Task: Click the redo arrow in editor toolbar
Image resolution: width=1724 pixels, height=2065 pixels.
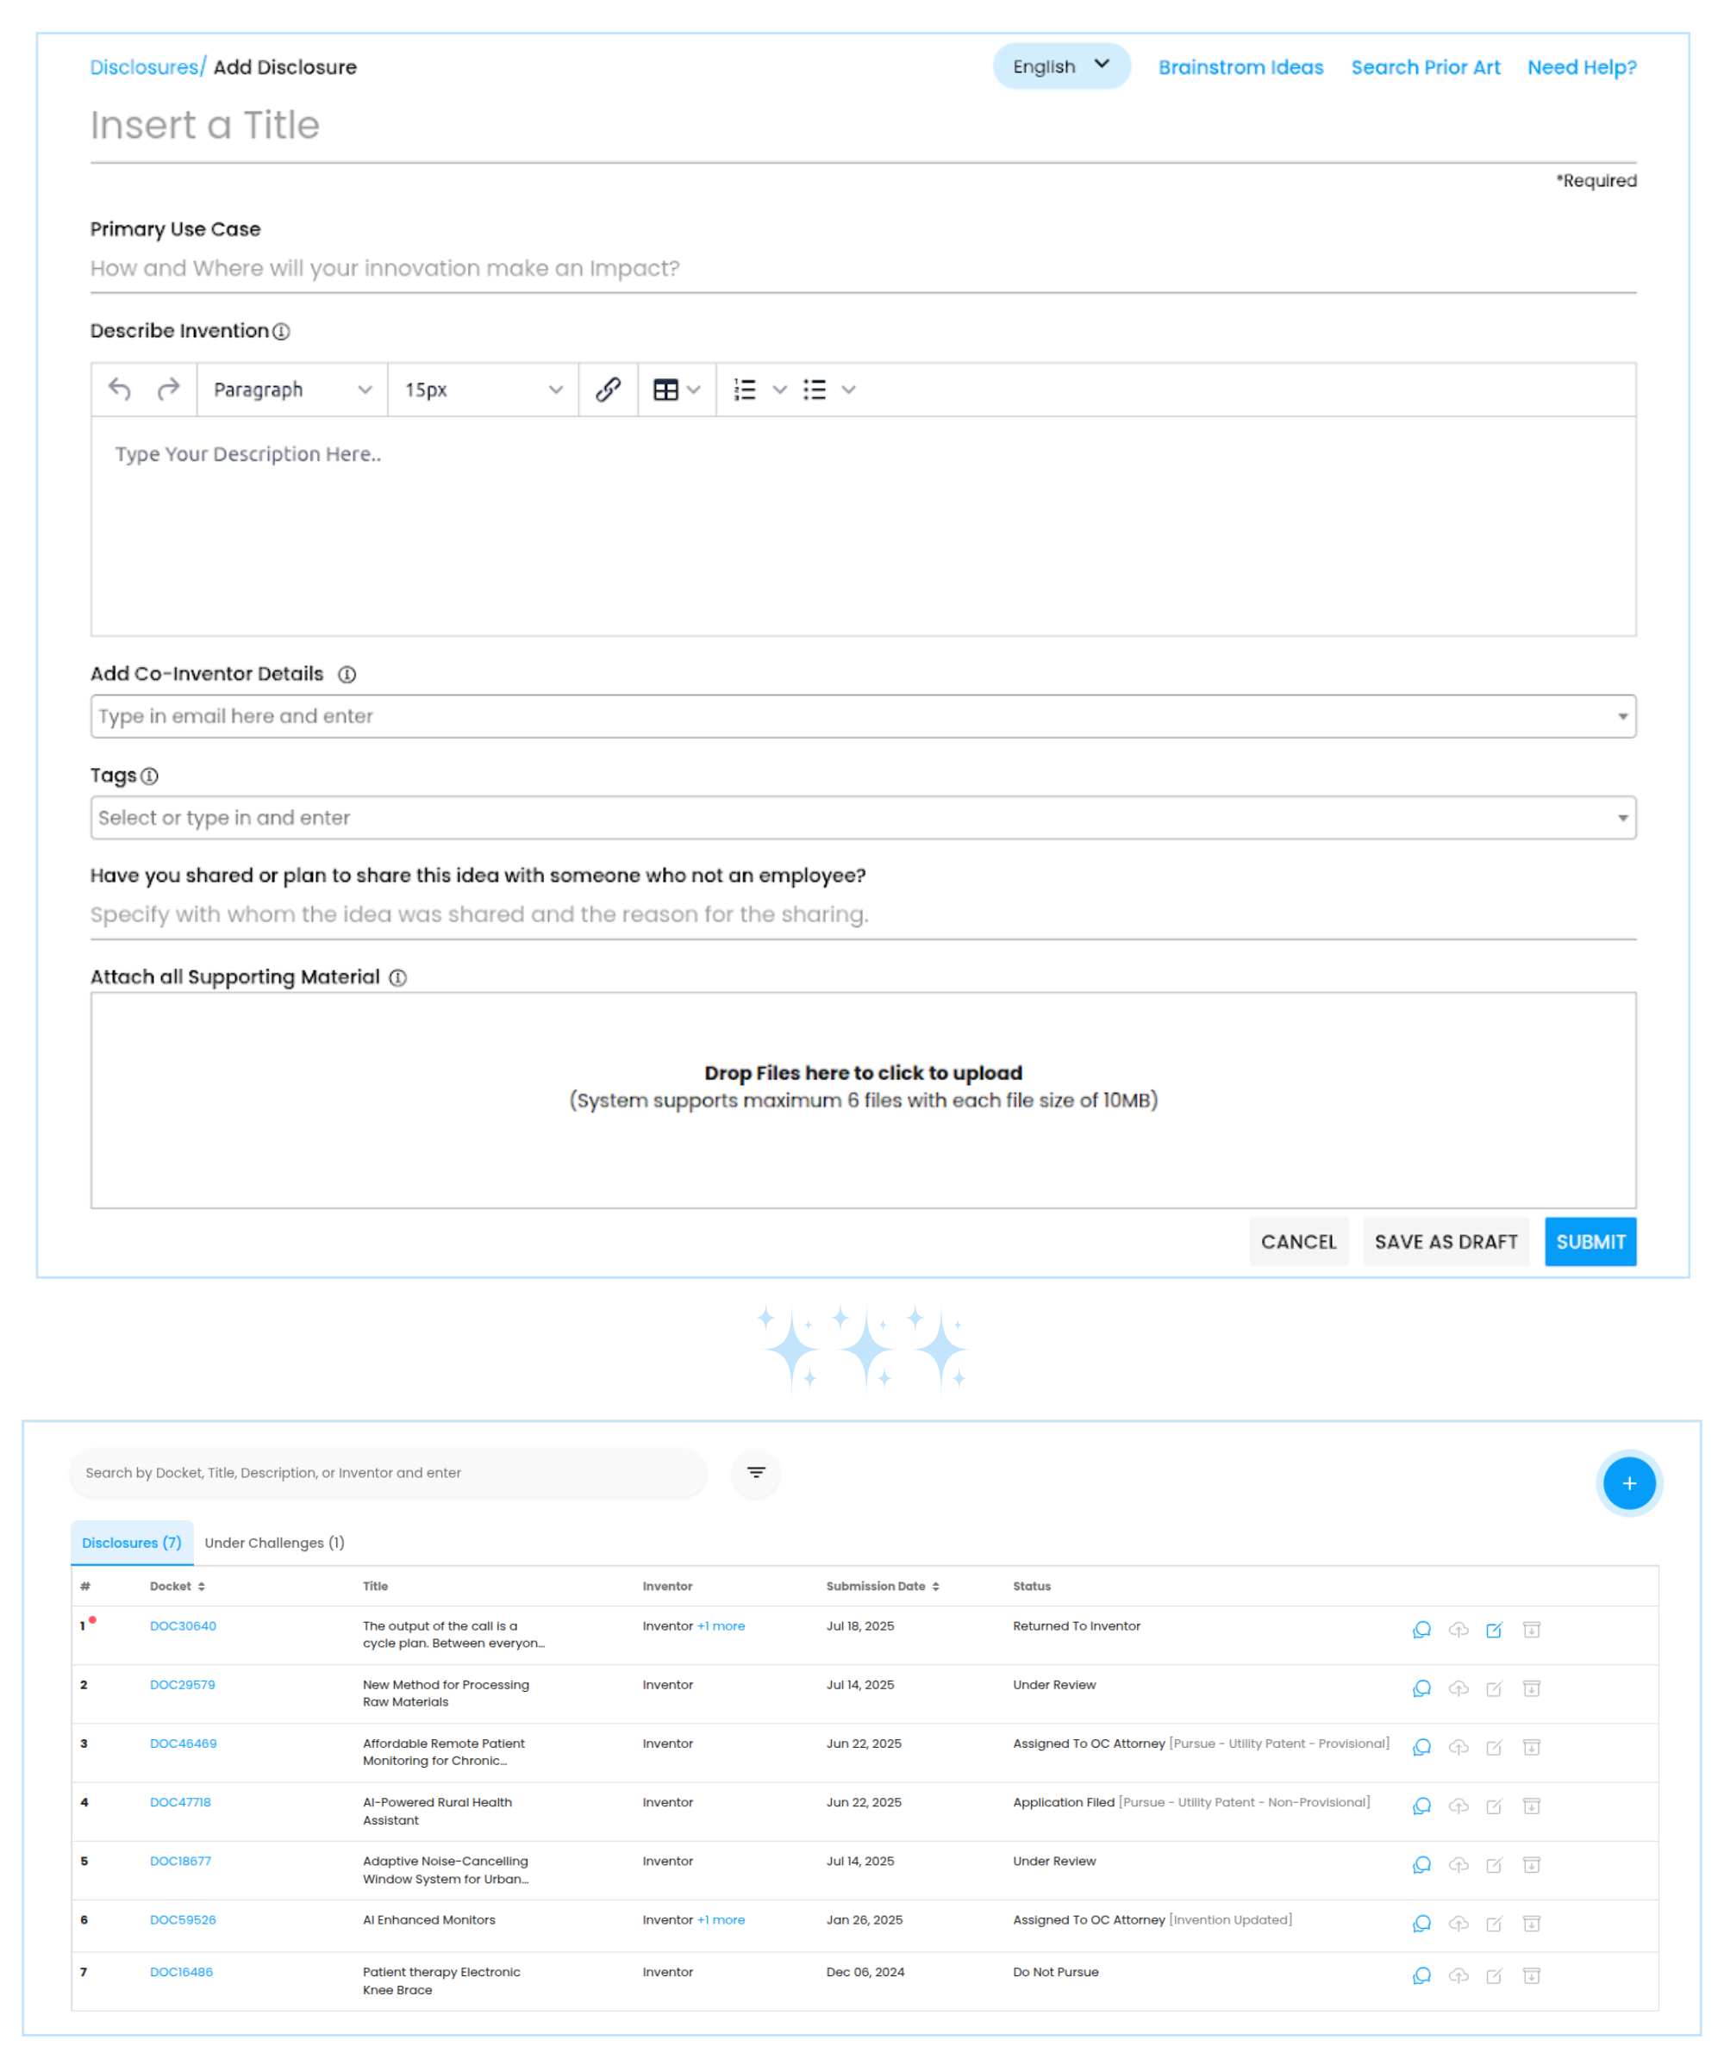Action: click(x=168, y=390)
